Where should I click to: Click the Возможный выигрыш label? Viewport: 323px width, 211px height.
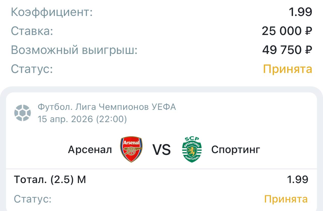click(74, 50)
